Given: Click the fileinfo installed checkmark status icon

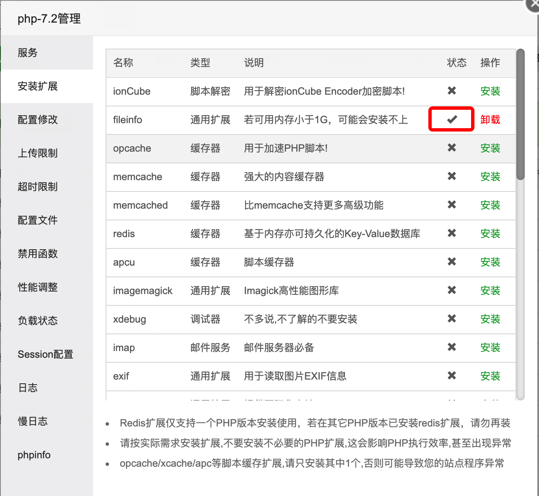Looking at the screenshot, I should coord(451,119).
